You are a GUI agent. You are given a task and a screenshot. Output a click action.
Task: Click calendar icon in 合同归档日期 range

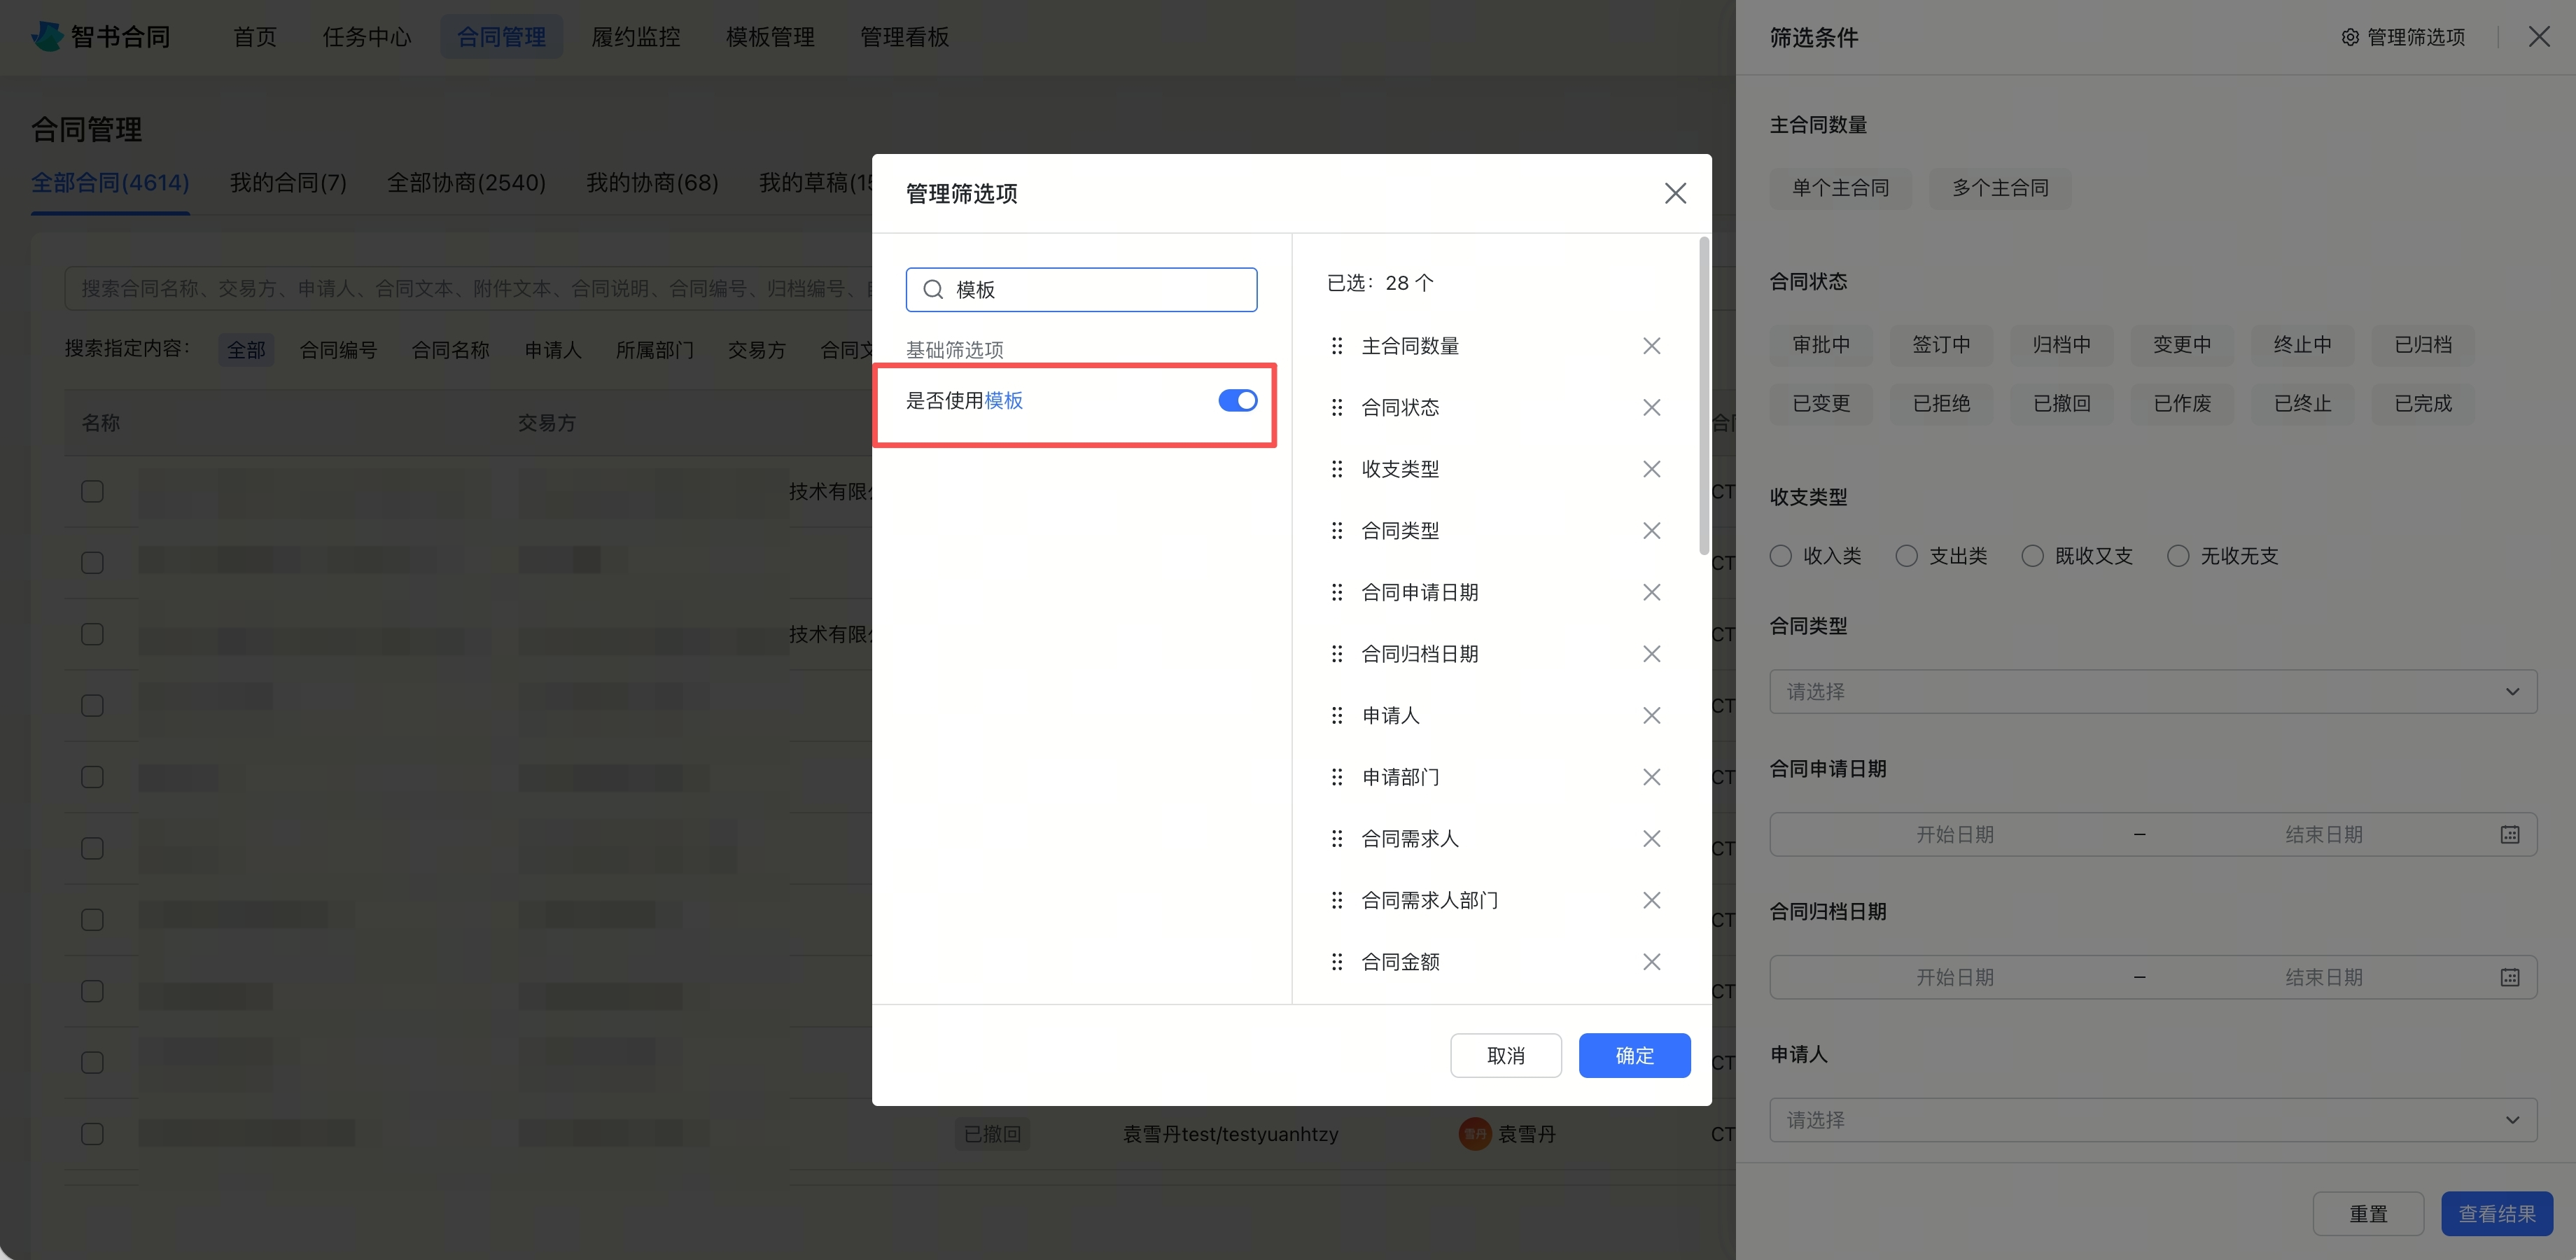tap(2510, 977)
